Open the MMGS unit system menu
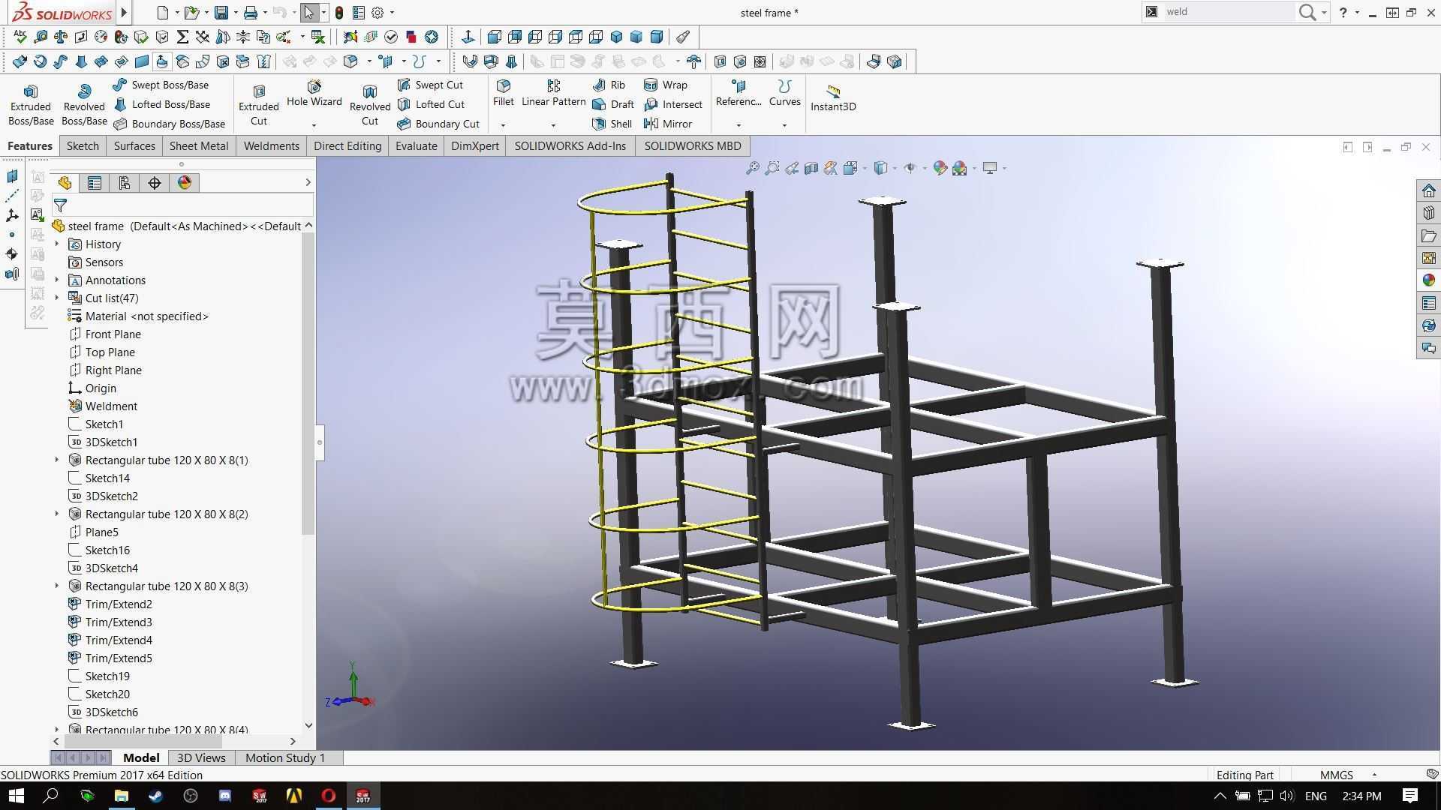Viewport: 1441px width, 810px height. (x=1347, y=775)
